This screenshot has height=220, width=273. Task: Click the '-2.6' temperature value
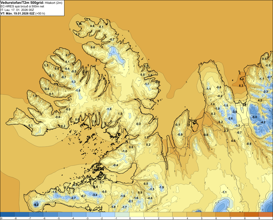pos(230,118)
